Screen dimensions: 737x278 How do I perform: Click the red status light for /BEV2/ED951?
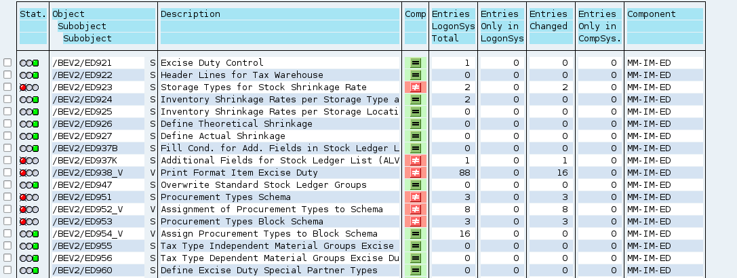click(x=23, y=197)
